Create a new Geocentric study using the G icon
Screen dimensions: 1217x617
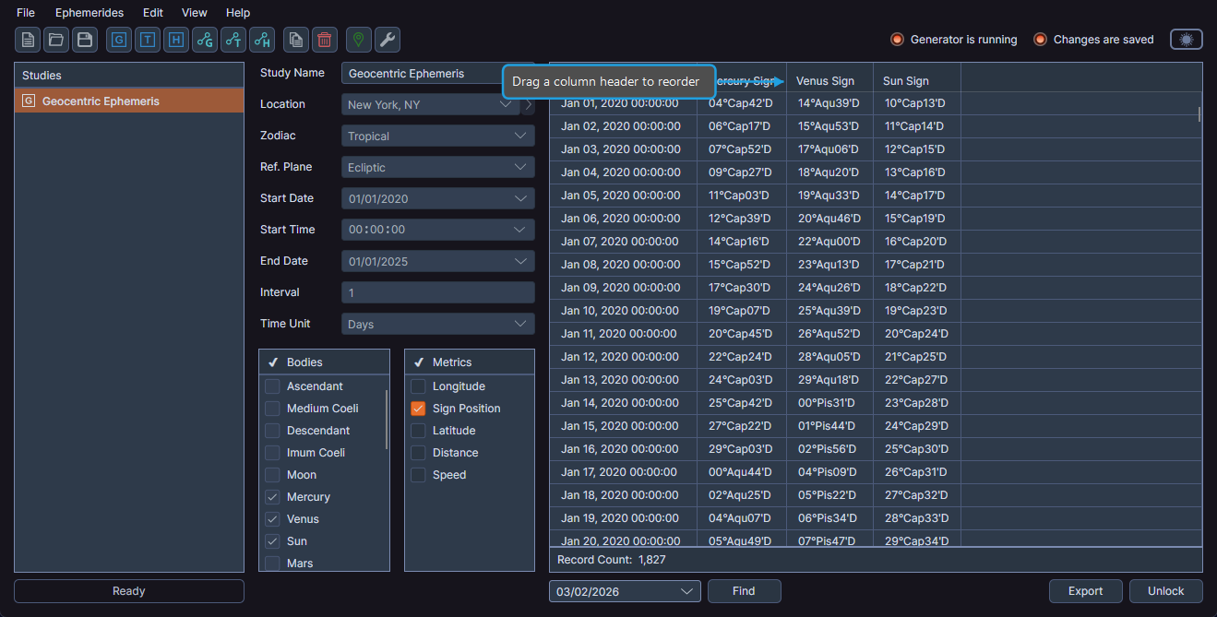118,40
